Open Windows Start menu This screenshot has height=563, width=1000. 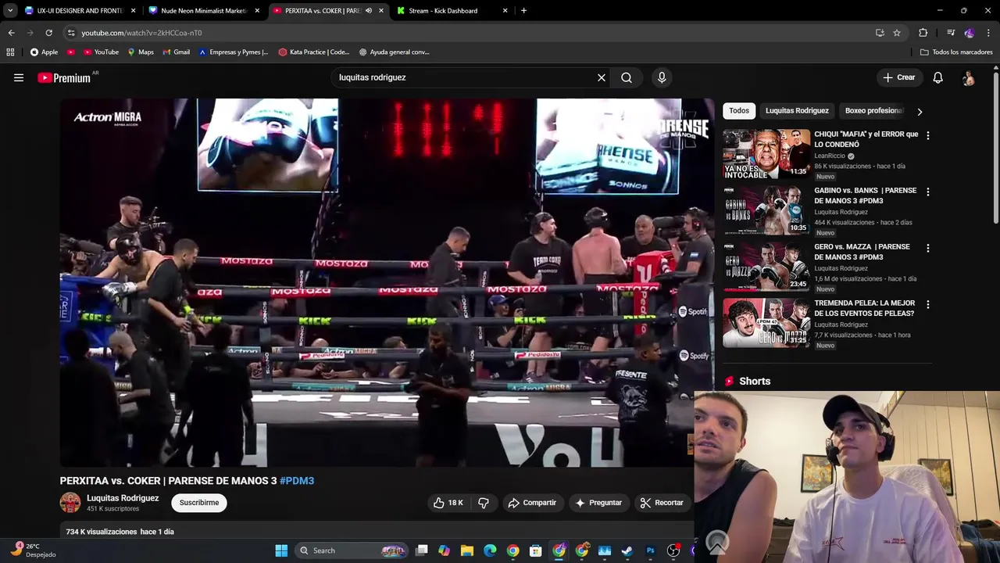coord(281,550)
